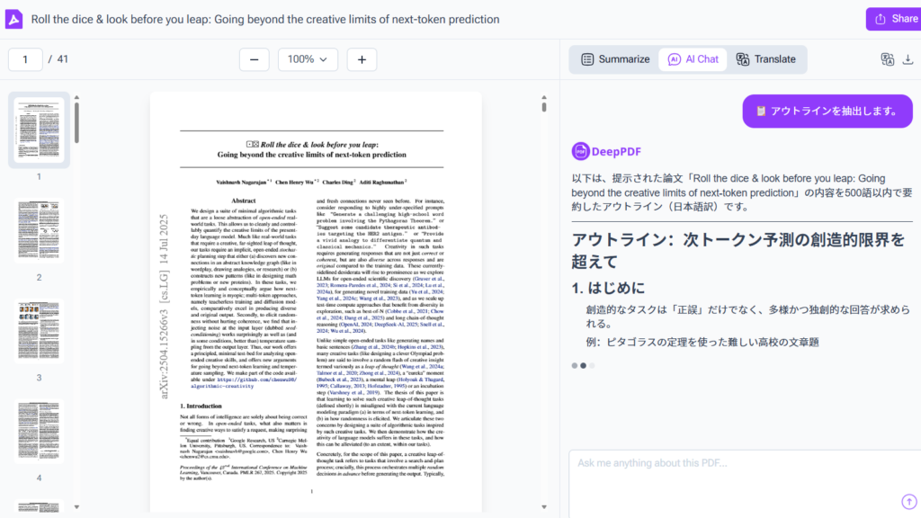Click the outline extraction message bubble

click(x=826, y=111)
